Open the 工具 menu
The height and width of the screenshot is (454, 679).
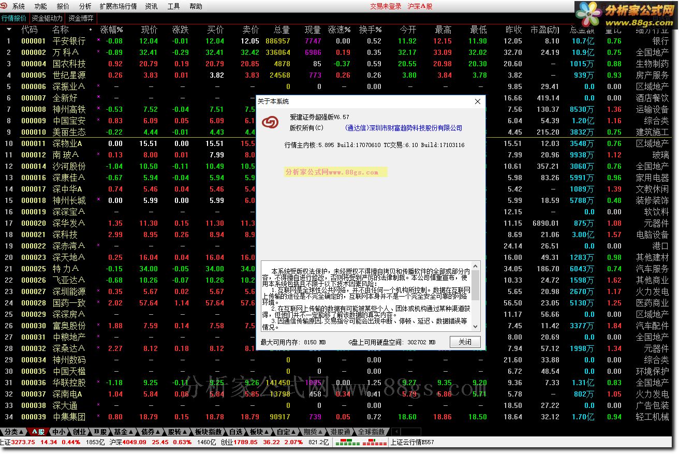[x=174, y=6]
